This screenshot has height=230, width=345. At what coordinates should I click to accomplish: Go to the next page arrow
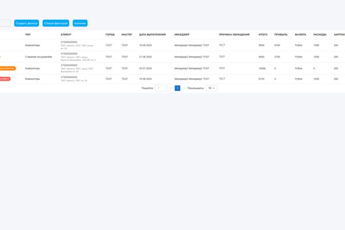184,88
